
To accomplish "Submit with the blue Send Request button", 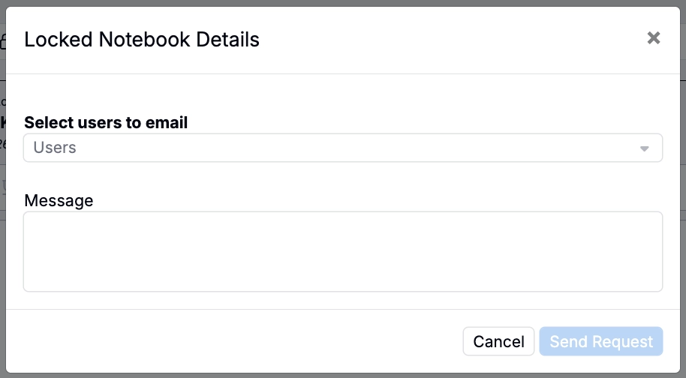I will pyautogui.click(x=600, y=341).
